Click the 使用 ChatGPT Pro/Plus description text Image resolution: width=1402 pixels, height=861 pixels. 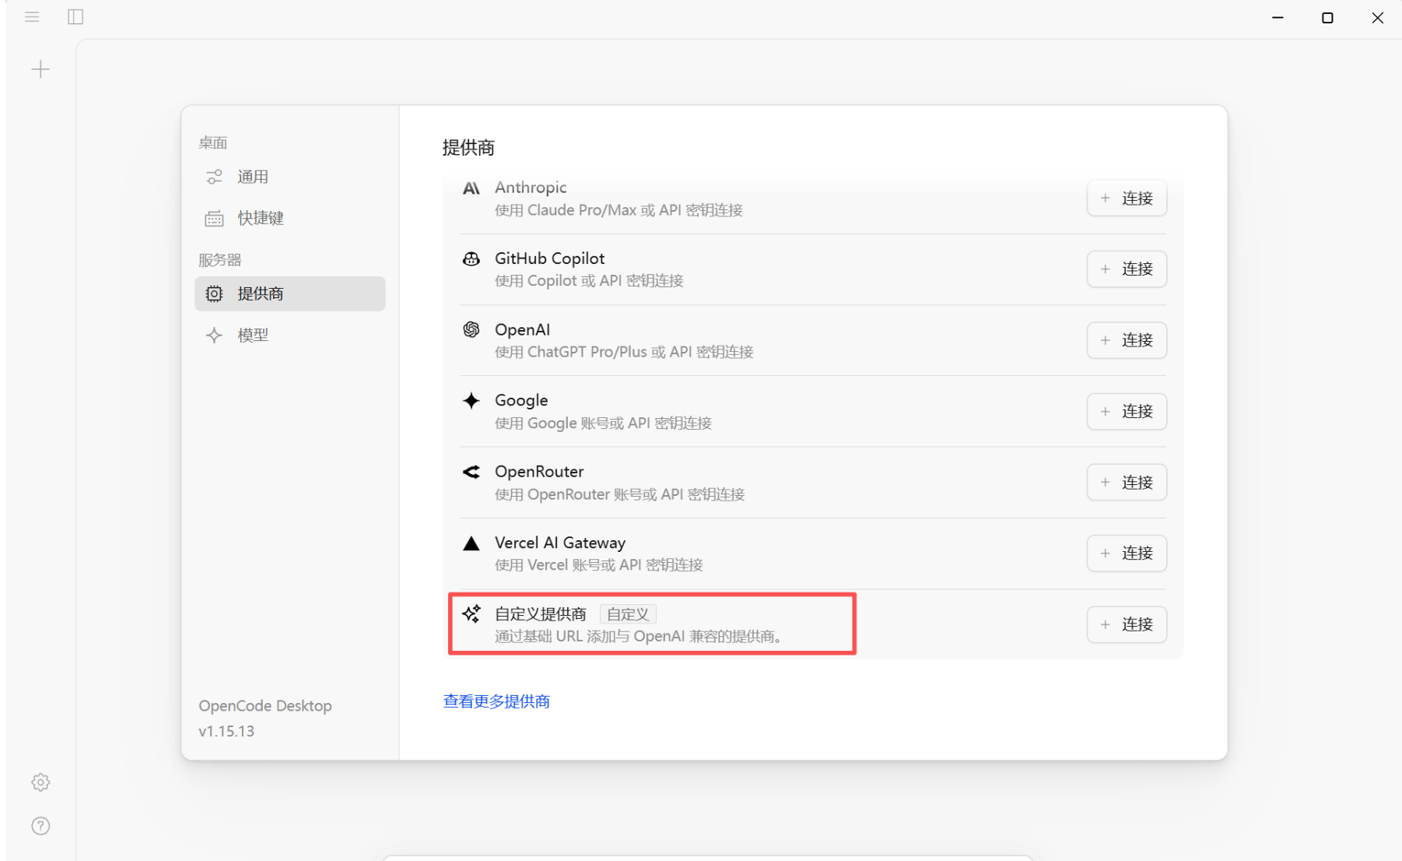pyautogui.click(x=624, y=352)
